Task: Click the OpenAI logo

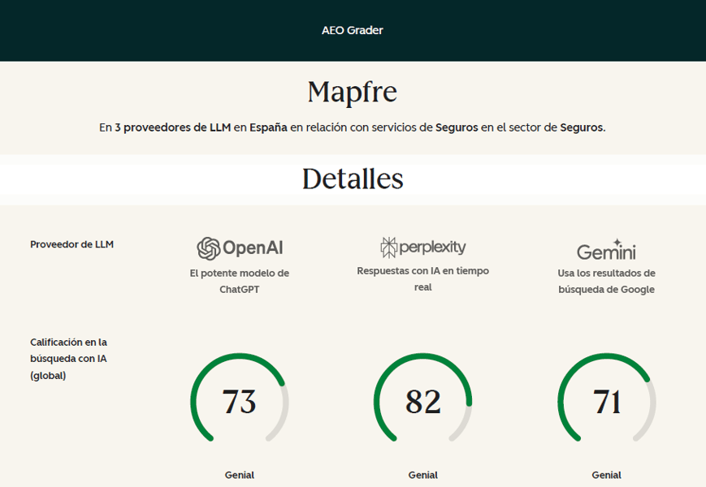Action: pos(240,248)
